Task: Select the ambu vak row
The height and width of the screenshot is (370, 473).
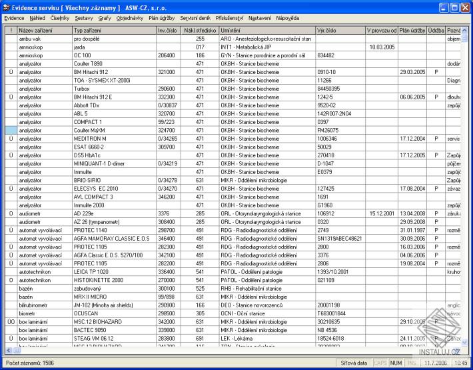Action: tap(233, 39)
